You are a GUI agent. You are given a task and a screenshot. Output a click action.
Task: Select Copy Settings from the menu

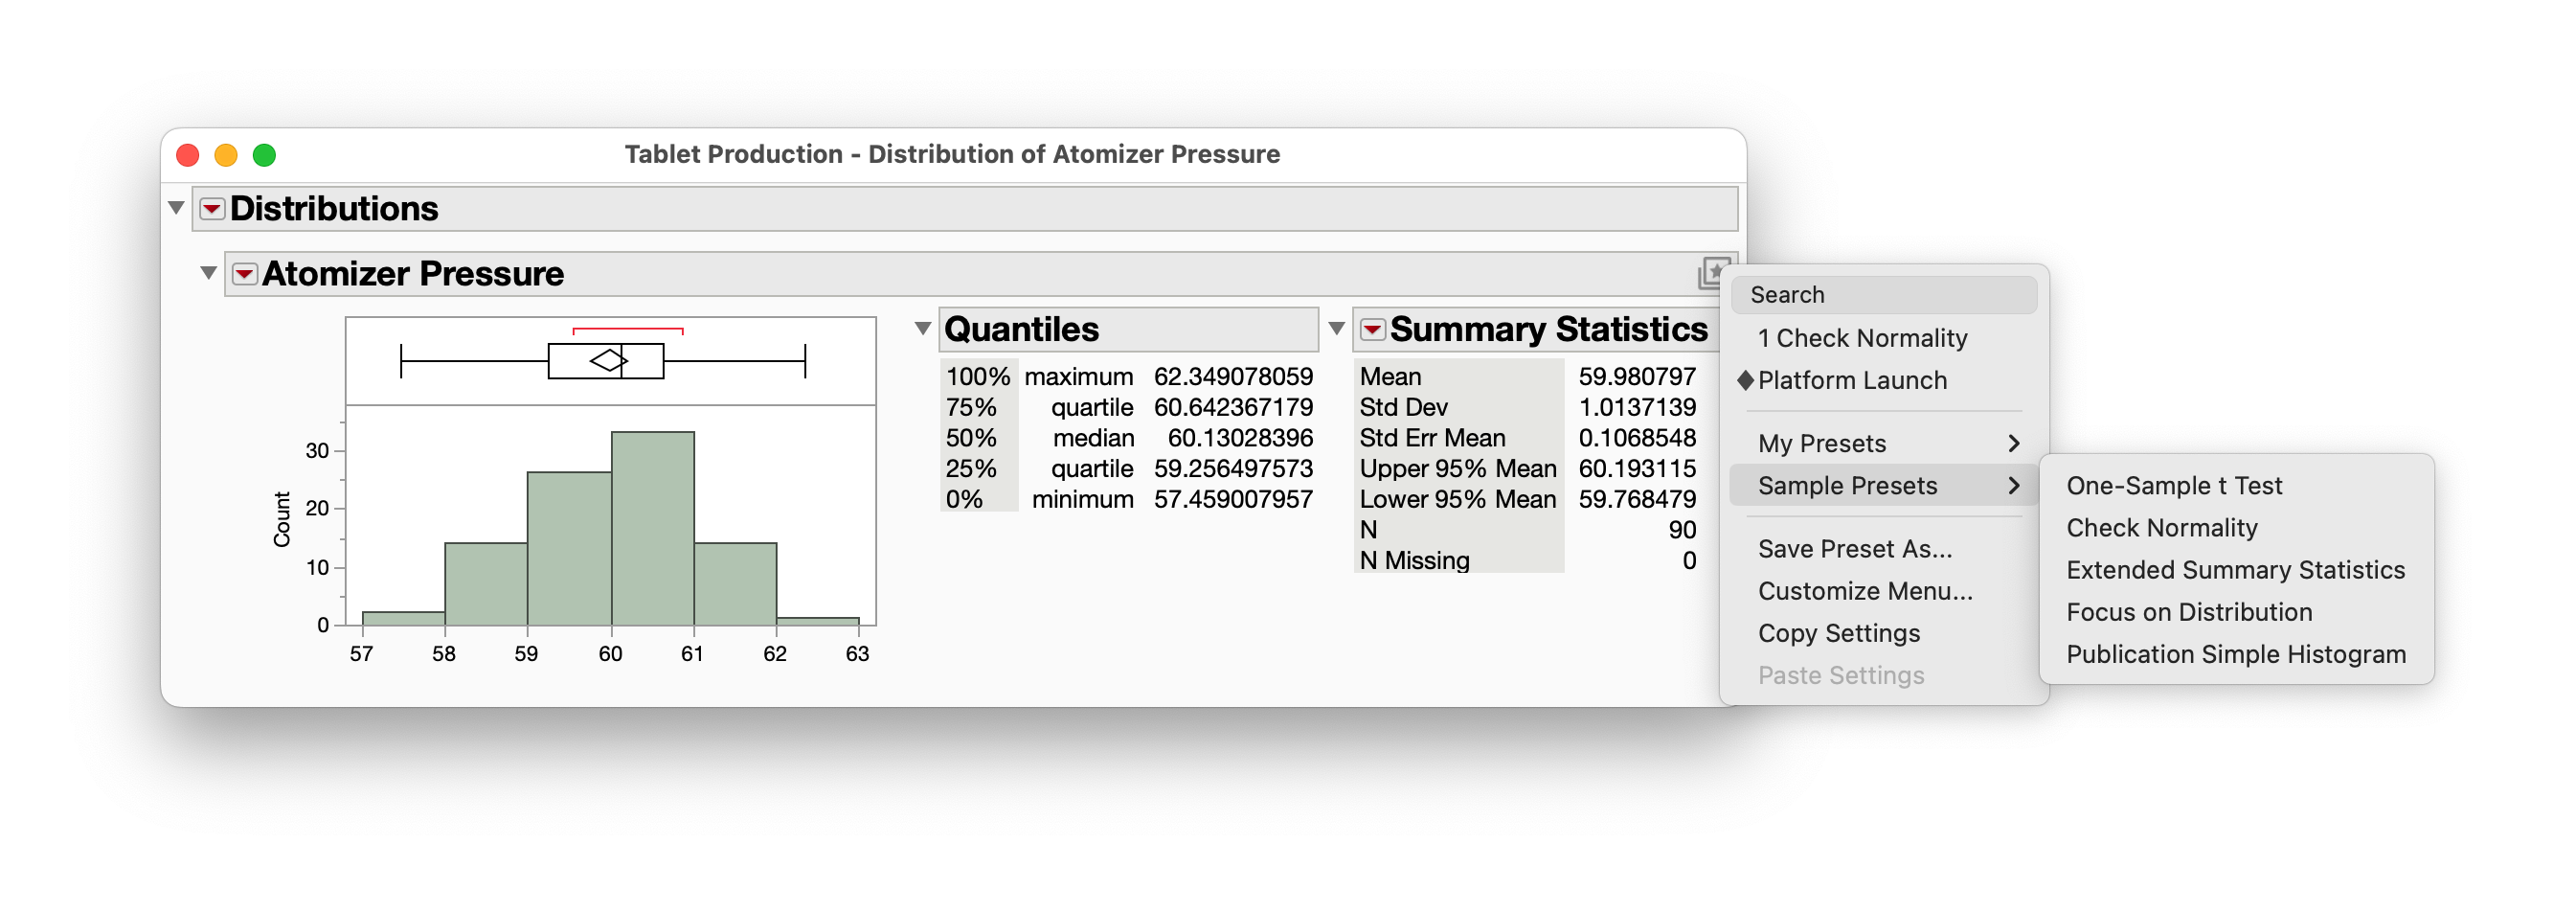click(x=1838, y=632)
